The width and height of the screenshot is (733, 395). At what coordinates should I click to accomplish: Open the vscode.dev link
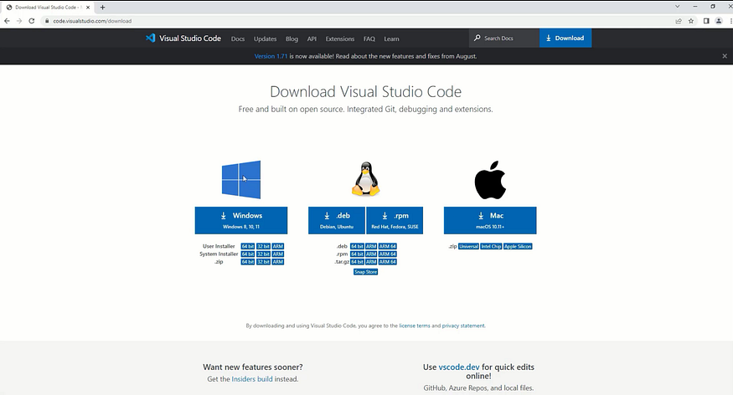(459, 367)
